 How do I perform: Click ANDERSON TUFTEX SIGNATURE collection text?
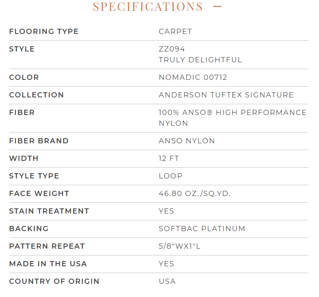coord(226,95)
